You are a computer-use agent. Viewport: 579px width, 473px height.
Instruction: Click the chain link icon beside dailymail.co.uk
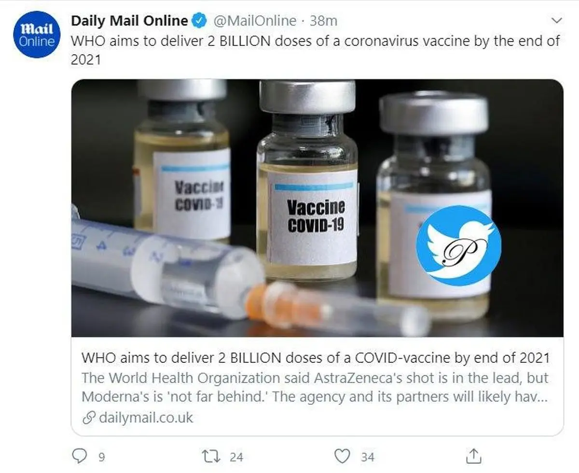pos(88,418)
